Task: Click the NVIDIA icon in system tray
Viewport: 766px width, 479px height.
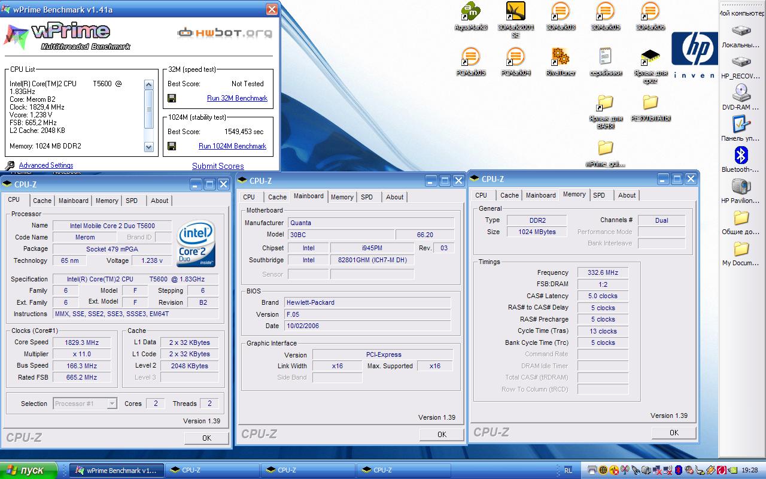Action: (732, 470)
